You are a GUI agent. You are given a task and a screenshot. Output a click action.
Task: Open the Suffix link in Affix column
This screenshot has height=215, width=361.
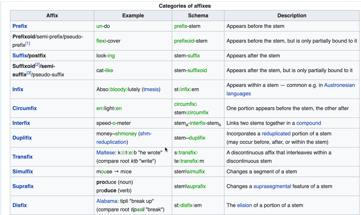[x=20, y=56]
